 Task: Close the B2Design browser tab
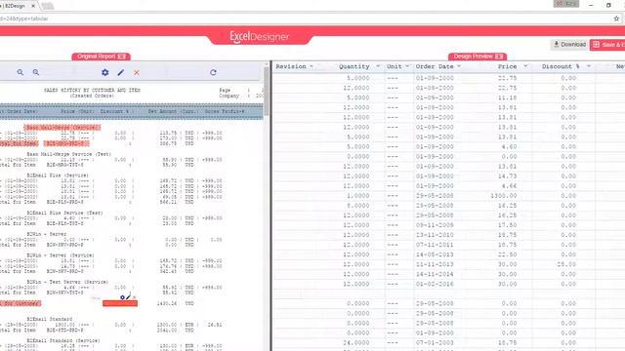point(33,6)
